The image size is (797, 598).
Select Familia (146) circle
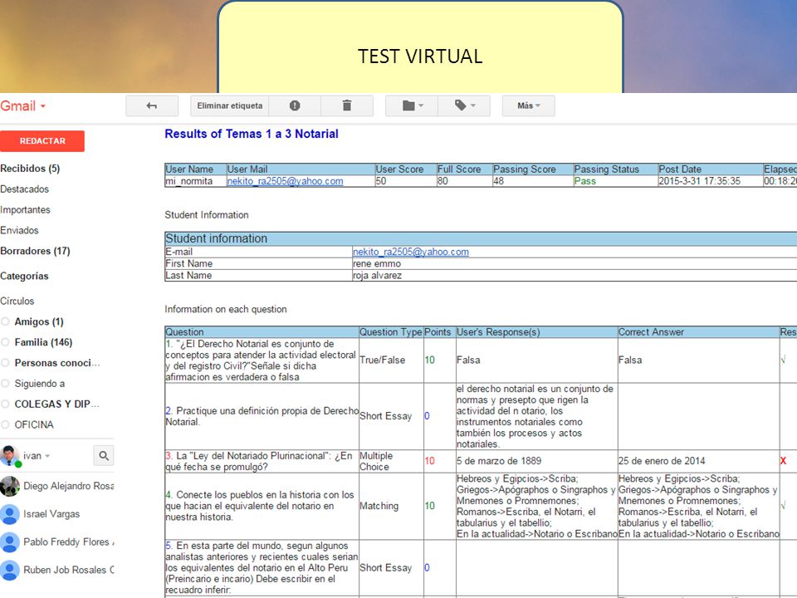pyautogui.click(x=43, y=342)
